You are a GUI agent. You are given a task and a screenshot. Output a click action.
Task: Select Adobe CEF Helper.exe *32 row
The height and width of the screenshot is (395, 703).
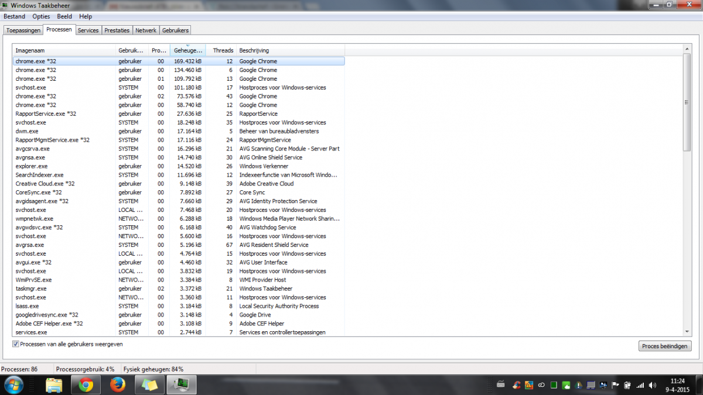click(179, 324)
